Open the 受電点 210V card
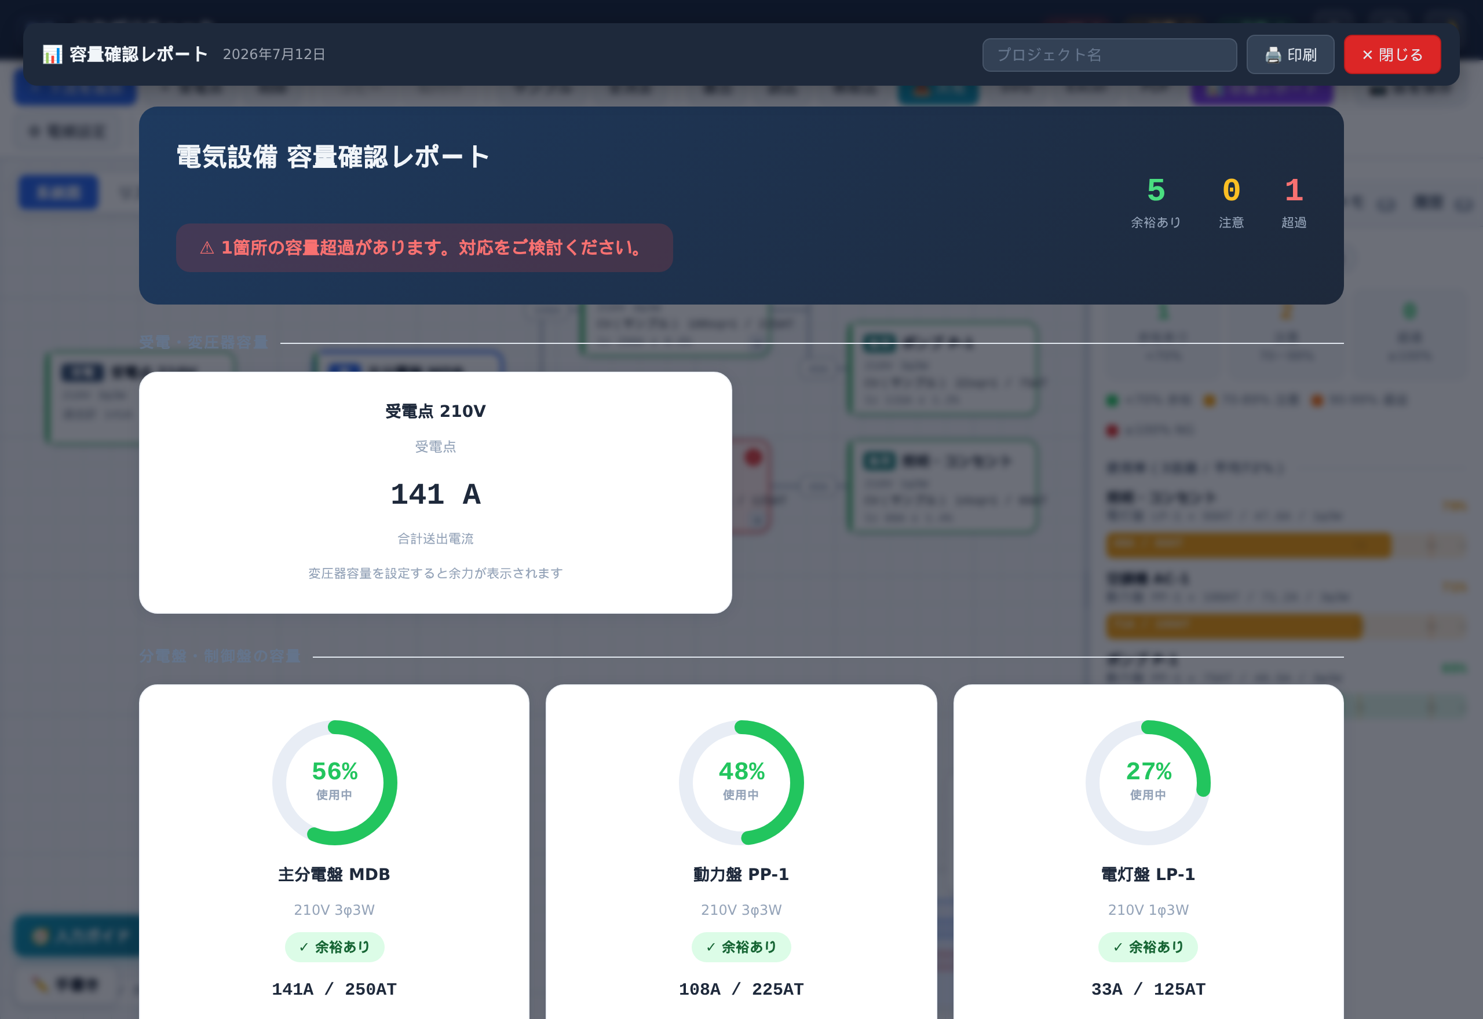This screenshot has height=1019, width=1483. 435,492
